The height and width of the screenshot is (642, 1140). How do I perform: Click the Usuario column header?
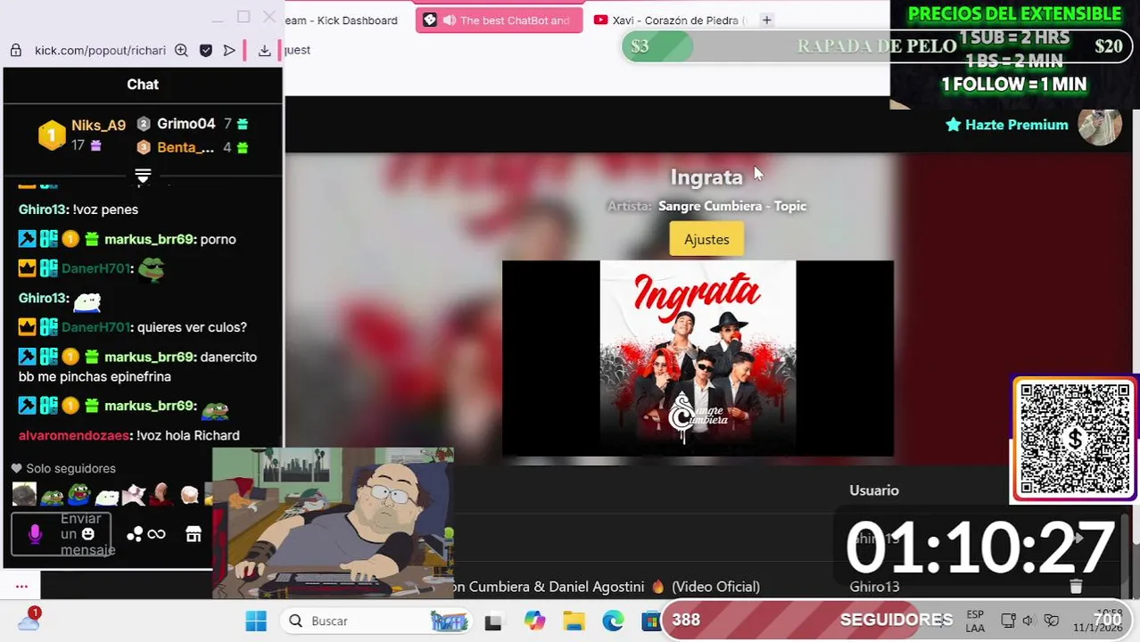tap(874, 490)
